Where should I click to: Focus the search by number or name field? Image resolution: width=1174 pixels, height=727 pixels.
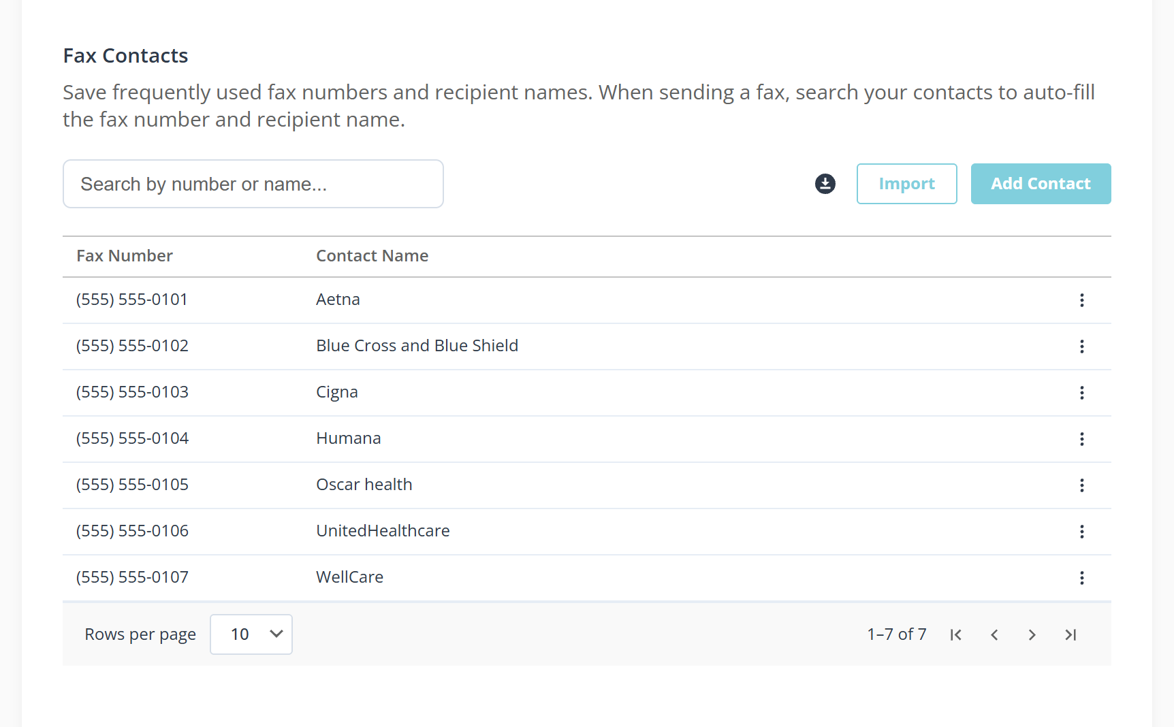point(253,184)
